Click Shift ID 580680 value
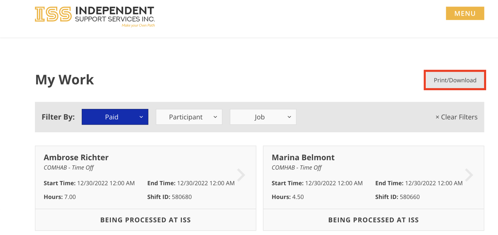Image resolution: width=498 pixels, height=235 pixels. [x=182, y=197]
